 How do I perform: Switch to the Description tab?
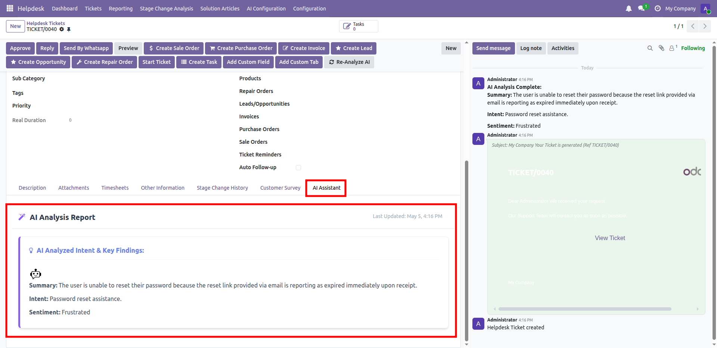(32, 188)
